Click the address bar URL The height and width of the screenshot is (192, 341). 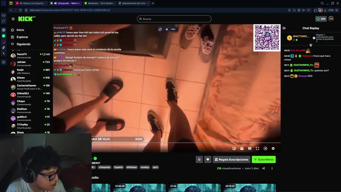pyautogui.click(x=70, y=10)
